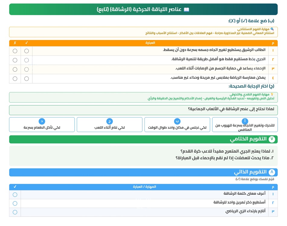
Task: Click the book icon in the page title
Action: [186, 10]
